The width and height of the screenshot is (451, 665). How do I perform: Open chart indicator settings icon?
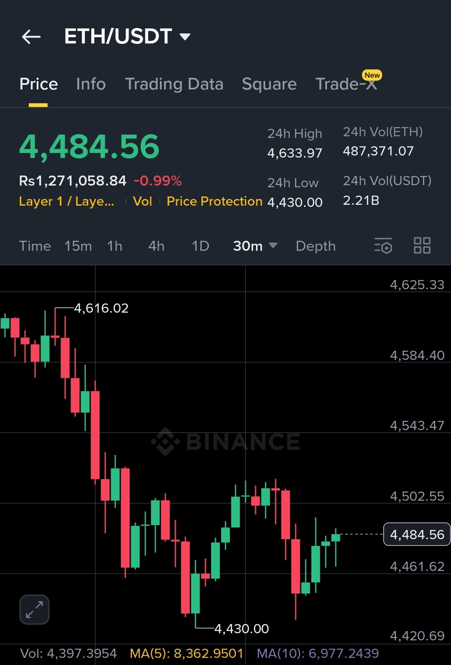383,246
